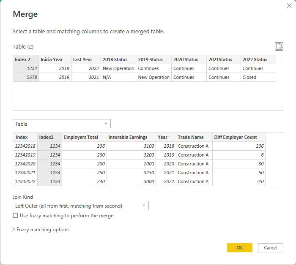Click Diff Employer Count value 50
Viewport: 296px width, 265px height.
[239, 173]
